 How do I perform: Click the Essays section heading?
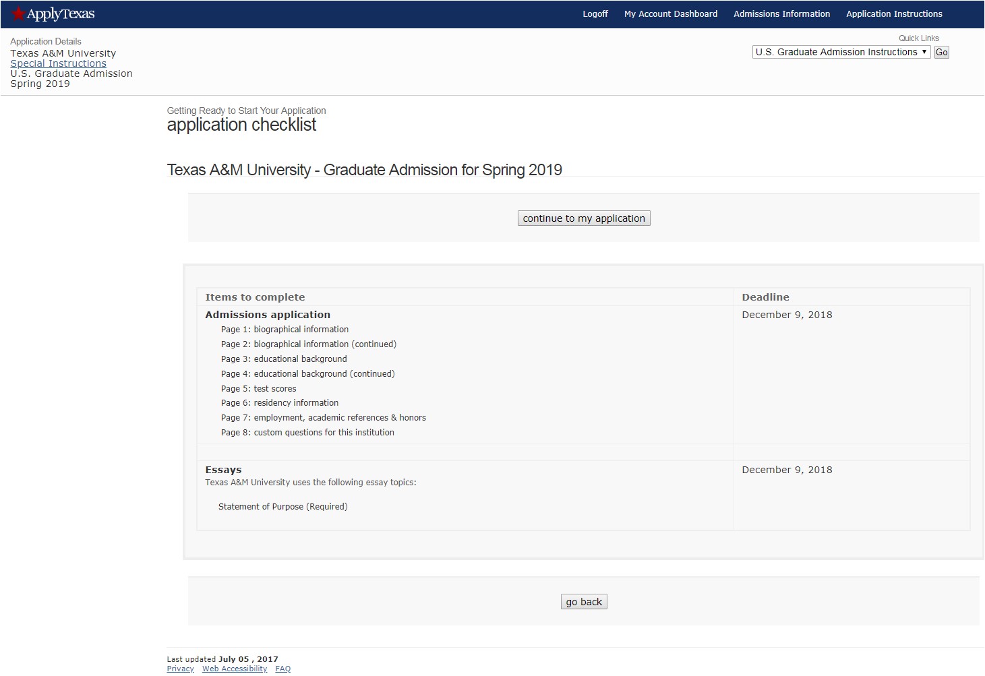[223, 470]
